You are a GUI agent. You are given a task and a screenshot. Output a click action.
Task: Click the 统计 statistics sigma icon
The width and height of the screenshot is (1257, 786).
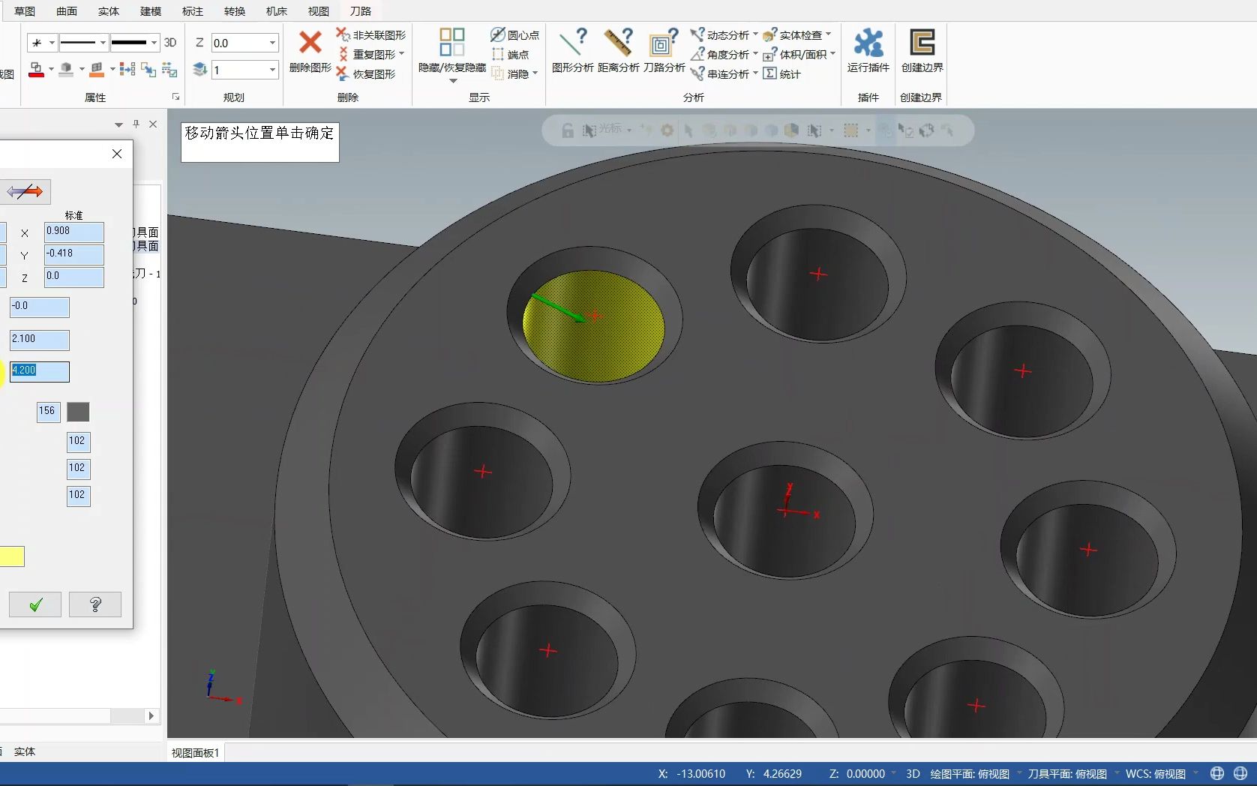click(769, 73)
